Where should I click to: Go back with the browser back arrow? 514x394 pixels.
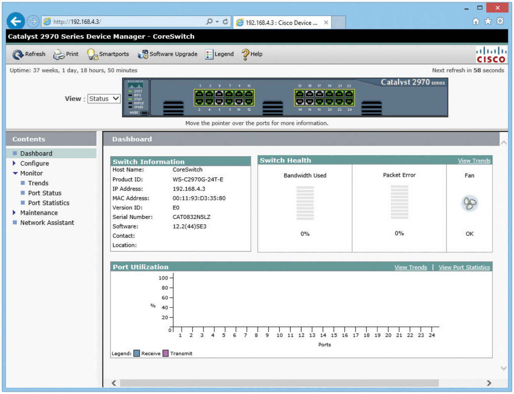click(16, 22)
